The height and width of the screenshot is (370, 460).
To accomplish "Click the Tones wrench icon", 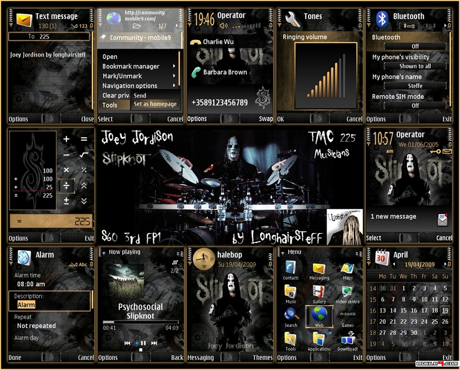I will pos(292,19).
